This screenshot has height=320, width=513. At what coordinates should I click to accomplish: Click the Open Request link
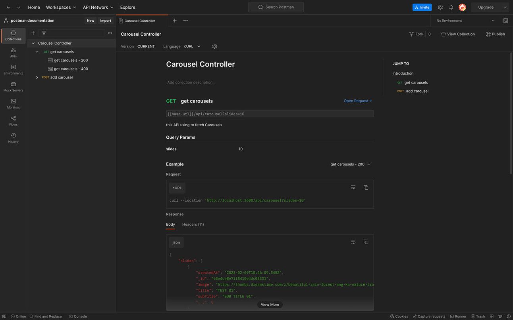(357, 101)
